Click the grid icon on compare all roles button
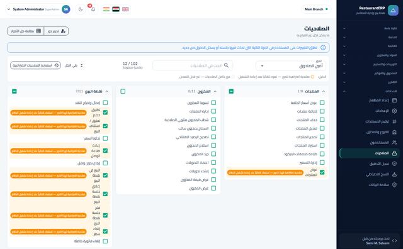The height and width of the screenshot is (249, 403). [38, 31]
